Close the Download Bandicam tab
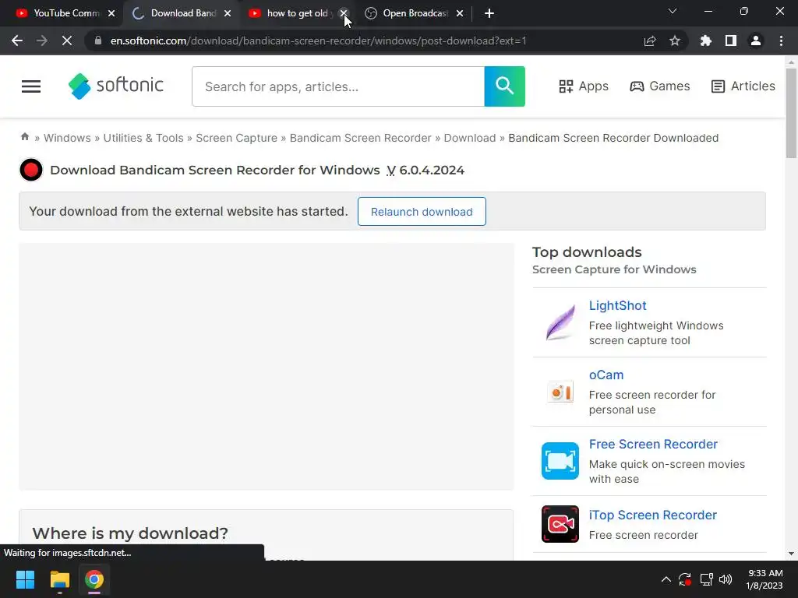The image size is (798, 598). (x=228, y=13)
